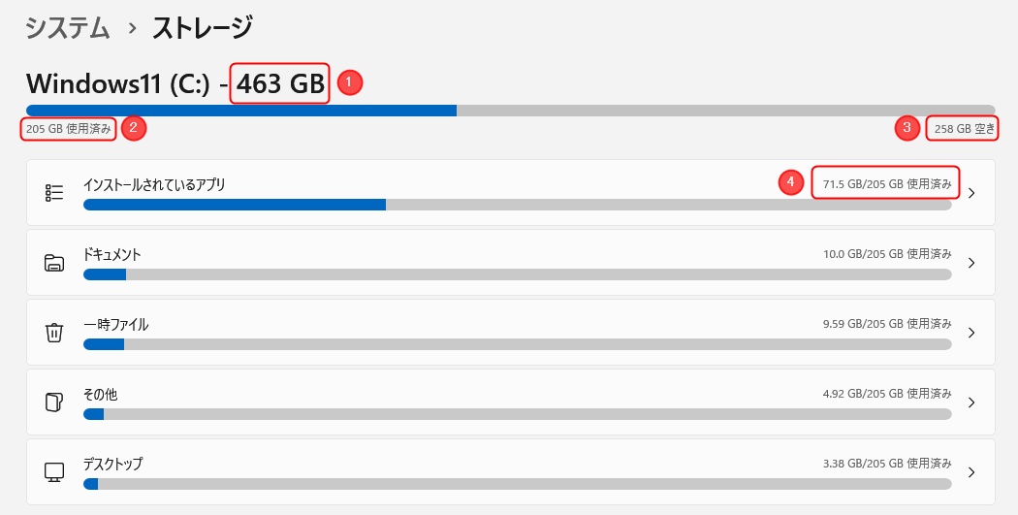Click the Other category file icon
1018x515 pixels.
click(x=54, y=402)
